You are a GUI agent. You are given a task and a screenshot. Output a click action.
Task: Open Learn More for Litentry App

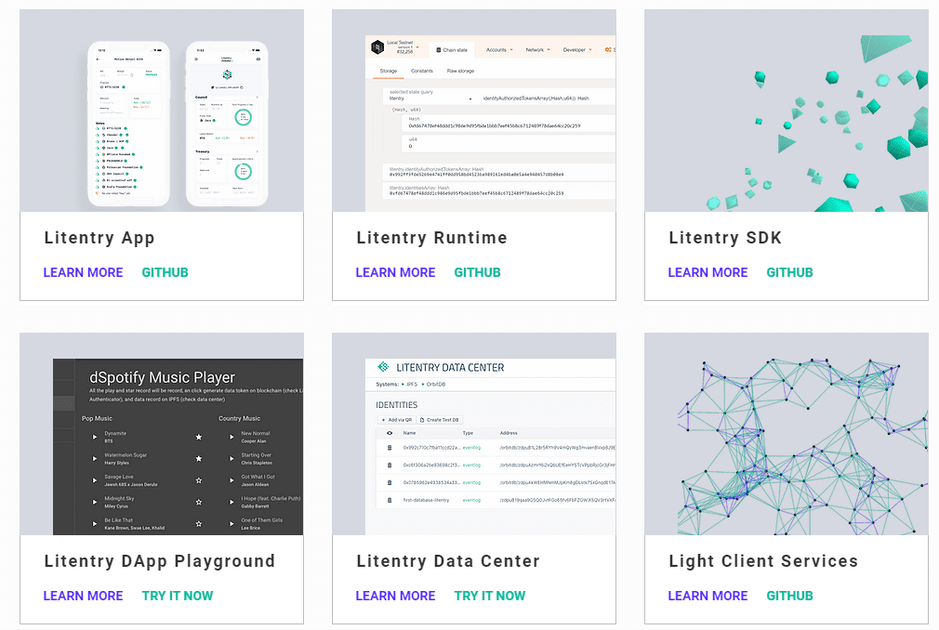tap(83, 272)
